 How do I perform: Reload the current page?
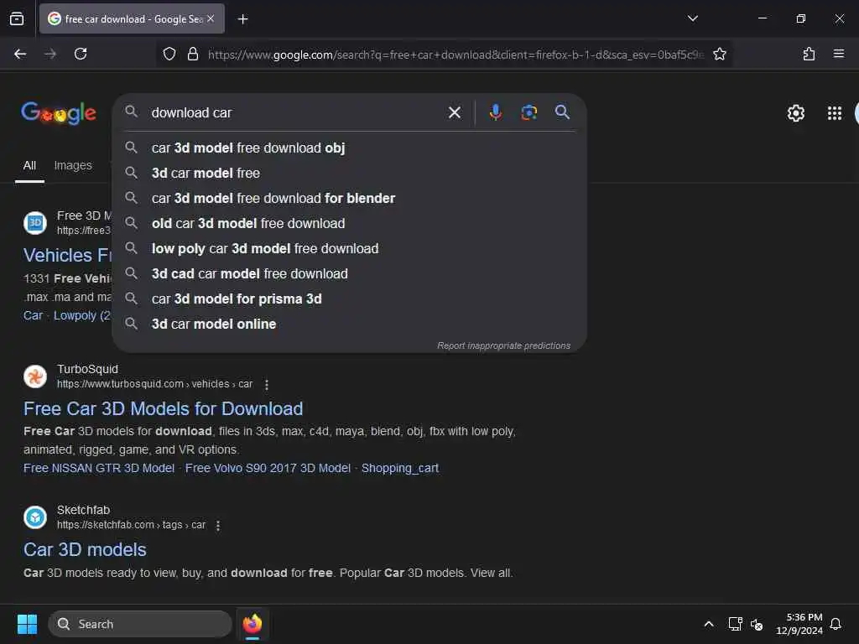(81, 54)
